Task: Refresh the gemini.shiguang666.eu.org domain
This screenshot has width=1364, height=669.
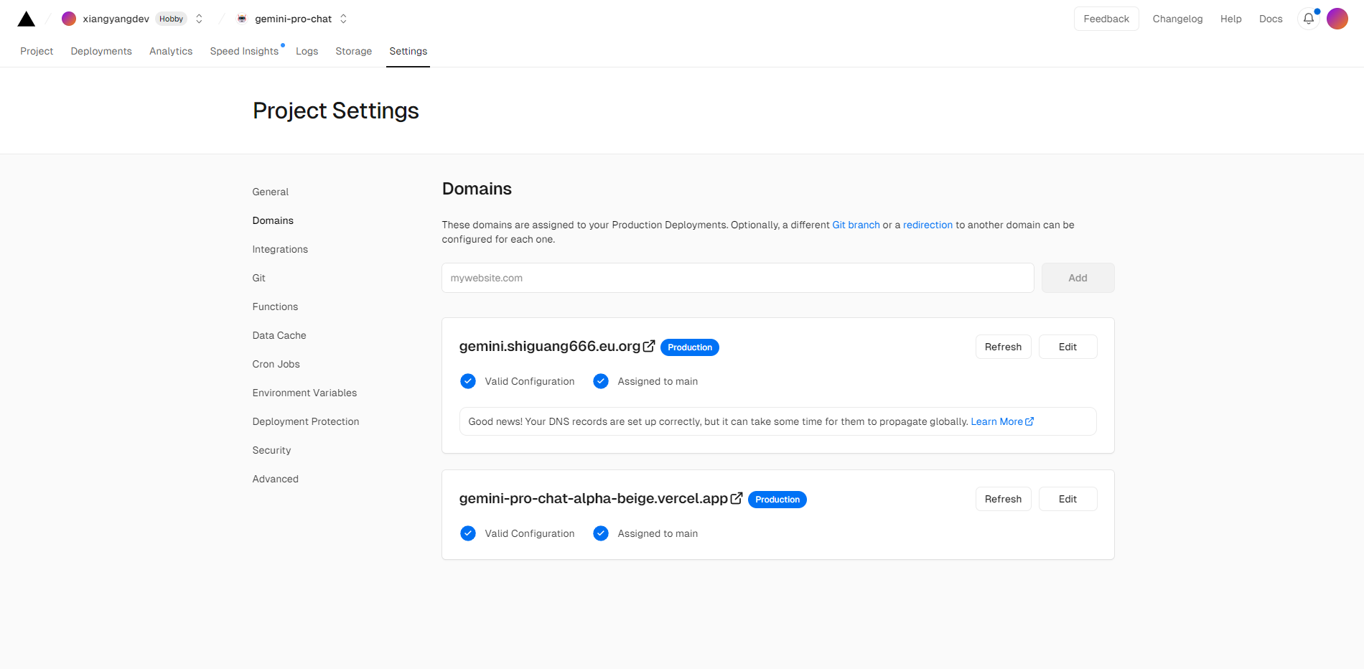Action: click(1003, 347)
